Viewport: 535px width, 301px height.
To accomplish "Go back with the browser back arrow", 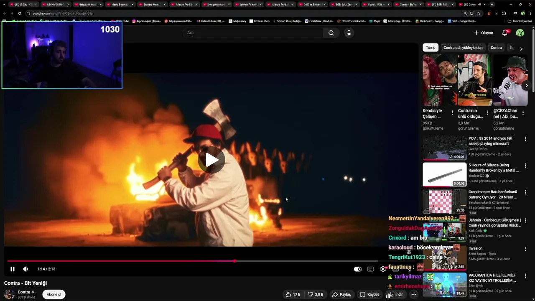I will point(5,13).
